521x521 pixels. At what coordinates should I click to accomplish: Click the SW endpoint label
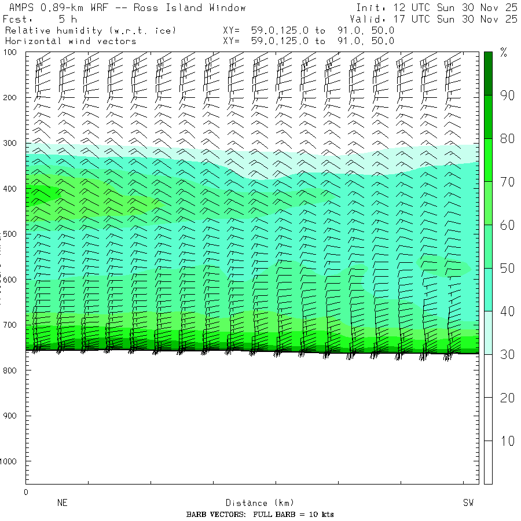tap(468, 503)
